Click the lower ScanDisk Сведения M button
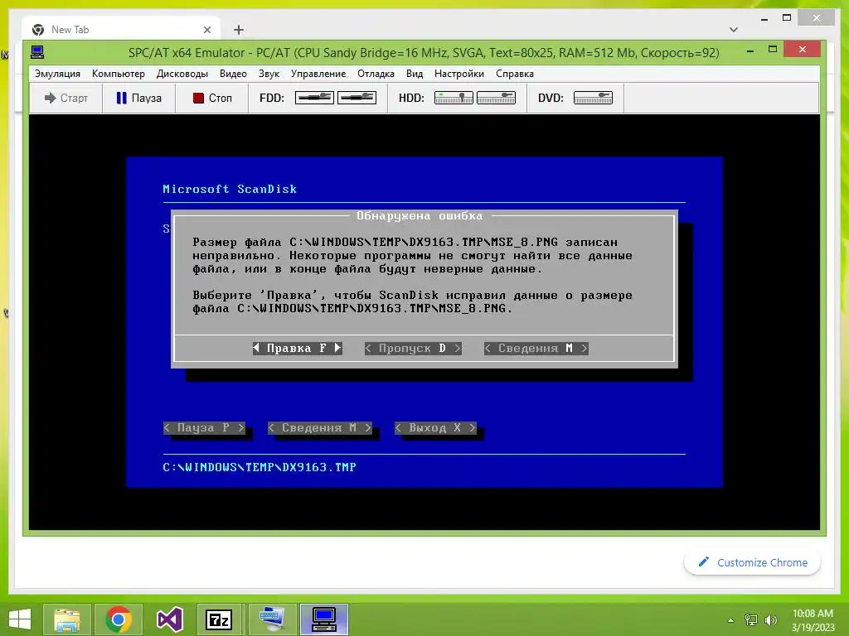Screen dimensions: 849x636 tap(319, 428)
